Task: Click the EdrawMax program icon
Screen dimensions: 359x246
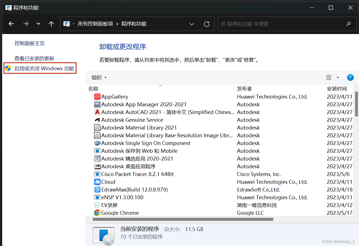Action: (x=97, y=190)
